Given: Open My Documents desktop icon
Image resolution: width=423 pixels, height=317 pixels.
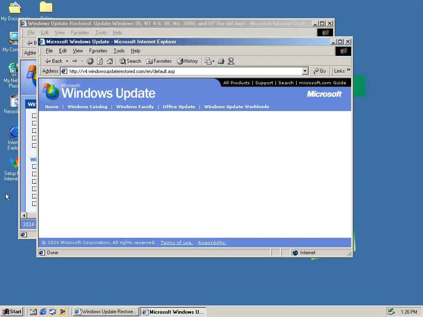Looking at the screenshot, I should point(15,11).
